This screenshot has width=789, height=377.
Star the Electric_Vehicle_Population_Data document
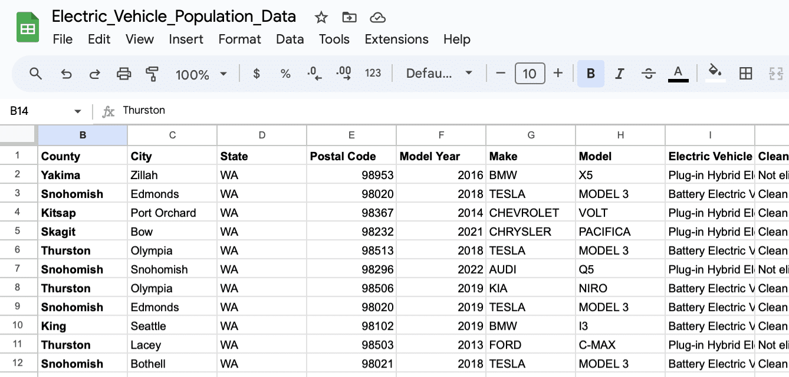coord(321,18)
